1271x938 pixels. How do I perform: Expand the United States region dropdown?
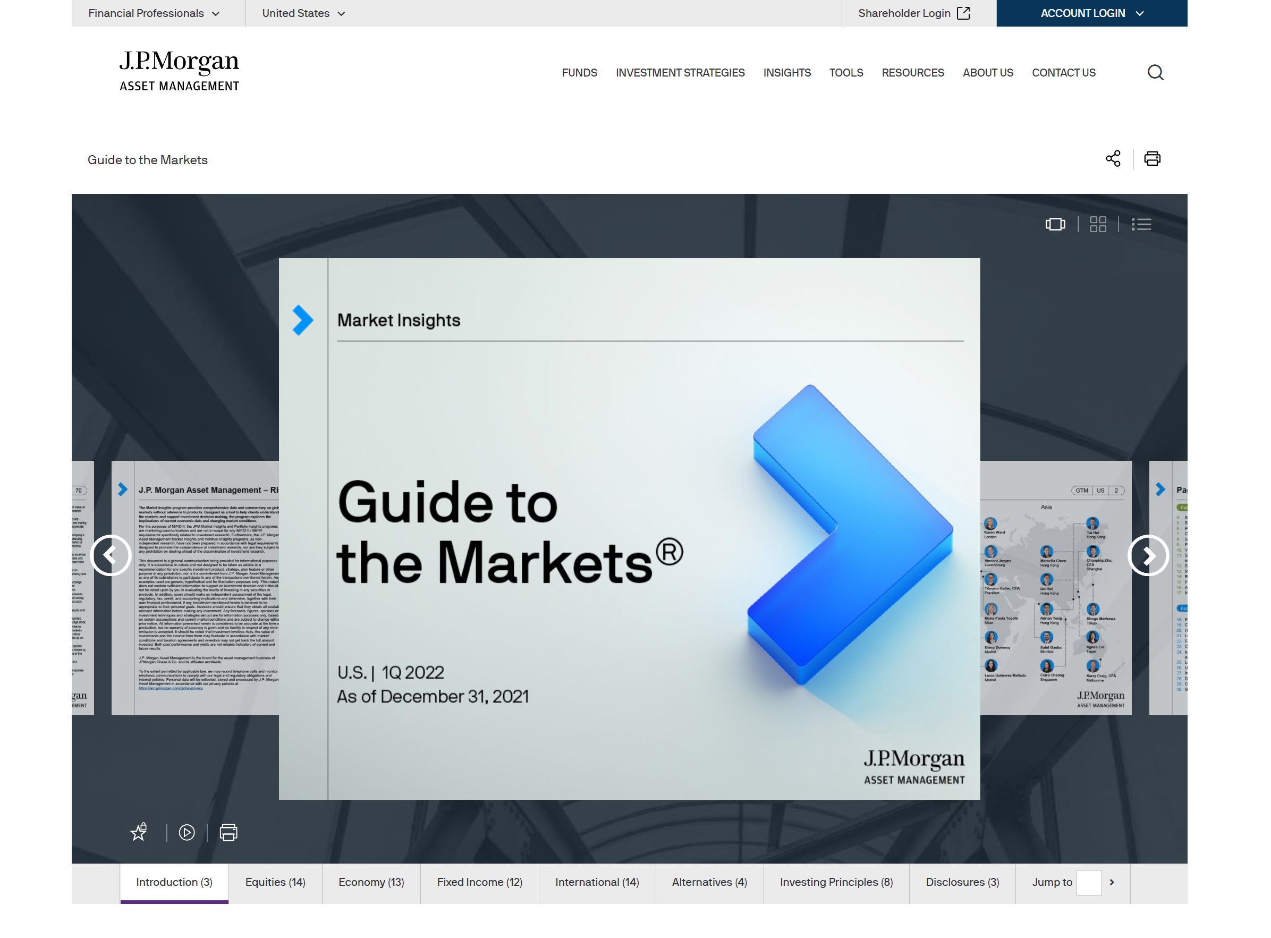tap(304, 13)
